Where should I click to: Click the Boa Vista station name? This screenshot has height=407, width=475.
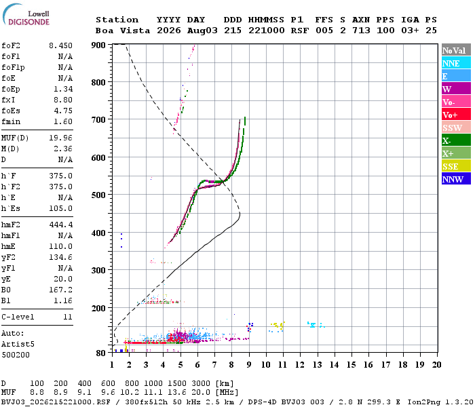123,31
